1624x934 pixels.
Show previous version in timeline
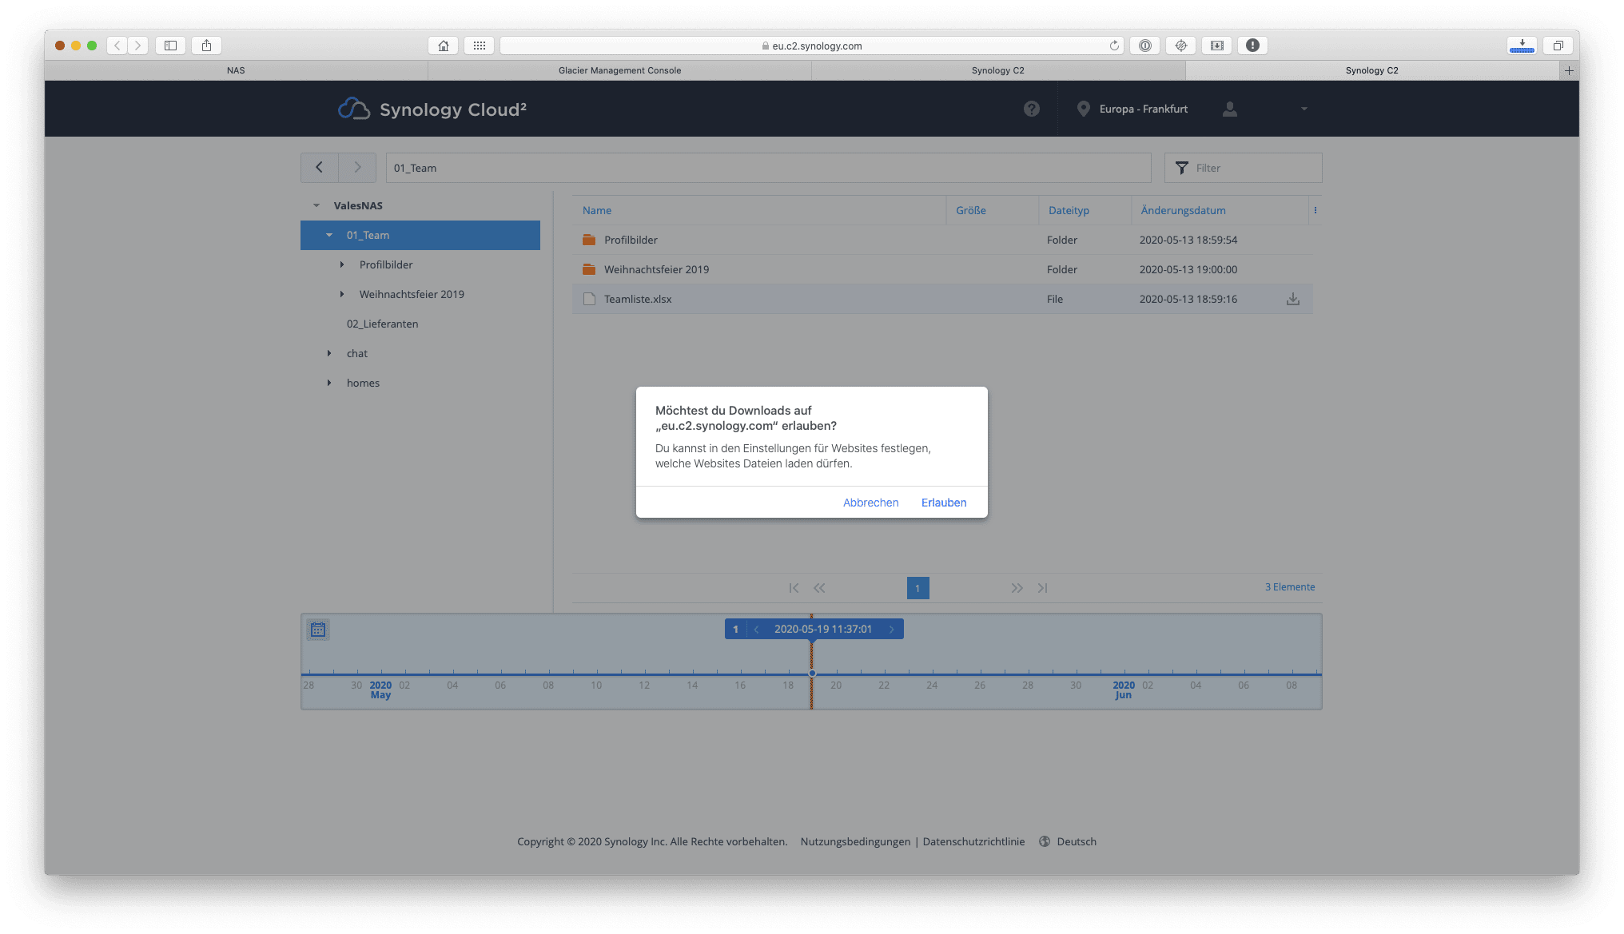tap(756, 630)
